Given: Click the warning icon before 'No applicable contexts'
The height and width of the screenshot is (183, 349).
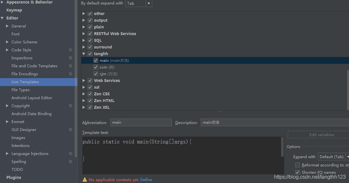Looking at the screenshot, I should [85, 180].
